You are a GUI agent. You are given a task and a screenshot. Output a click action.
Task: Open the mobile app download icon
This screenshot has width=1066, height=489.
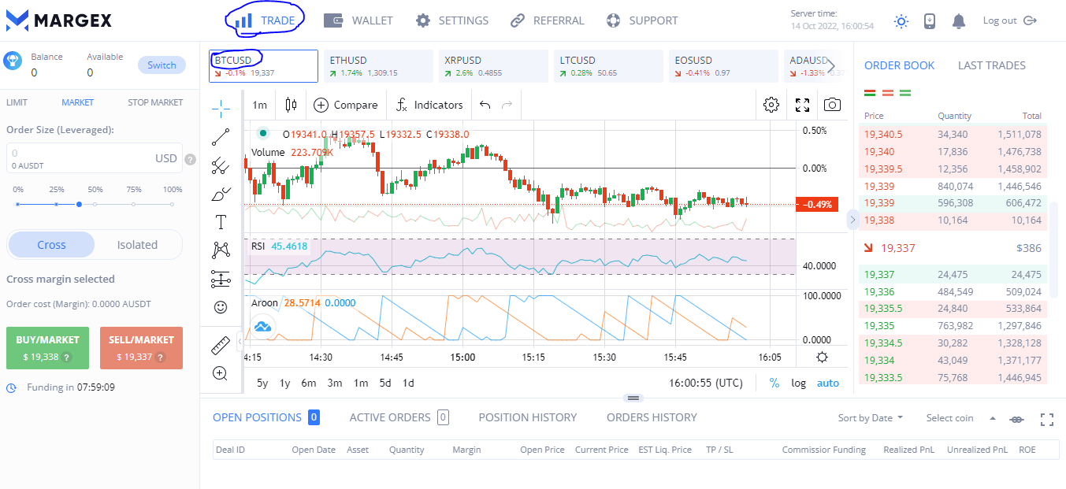coord(930,21)
